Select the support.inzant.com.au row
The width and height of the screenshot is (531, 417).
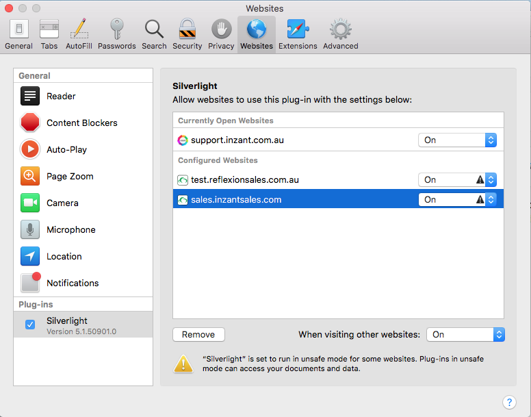click(338, 140)
